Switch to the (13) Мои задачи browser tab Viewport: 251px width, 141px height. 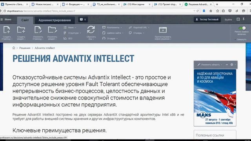tap(137, 4)
